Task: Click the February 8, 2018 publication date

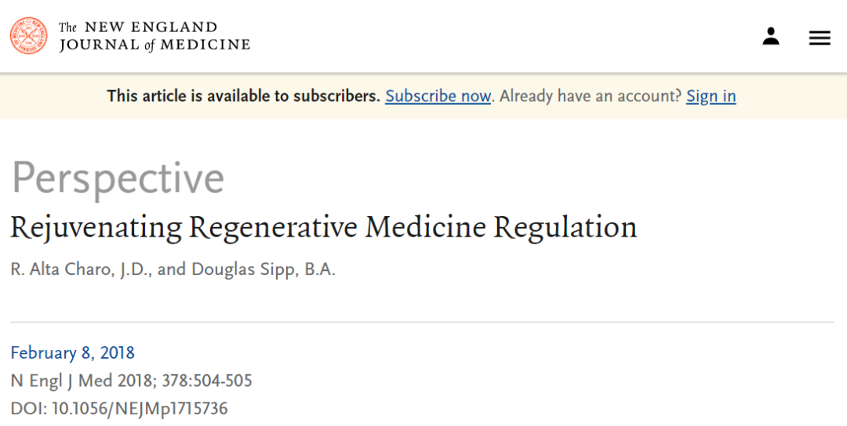Action: 72,352
